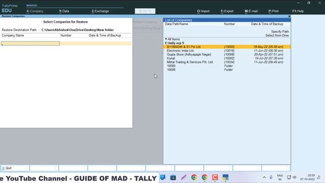The image size is (325, 183).
Task: Select Mittal Trading & Services Pvt. Ltd.
Action: (227, 62)
